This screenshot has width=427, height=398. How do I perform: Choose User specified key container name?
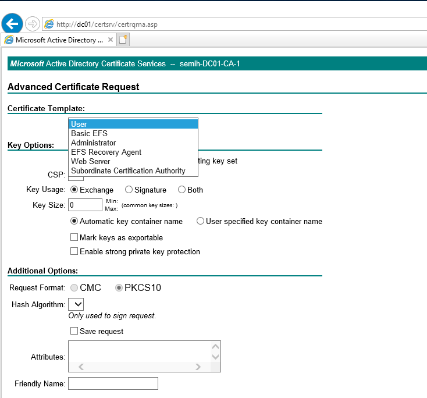(200, 221)
